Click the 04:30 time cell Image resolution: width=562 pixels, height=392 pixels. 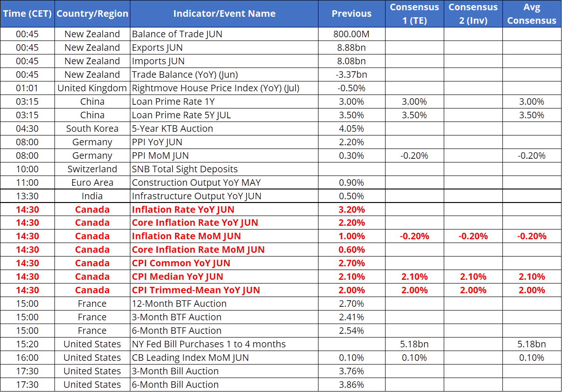pyautogui.click(x=27, y=128)
